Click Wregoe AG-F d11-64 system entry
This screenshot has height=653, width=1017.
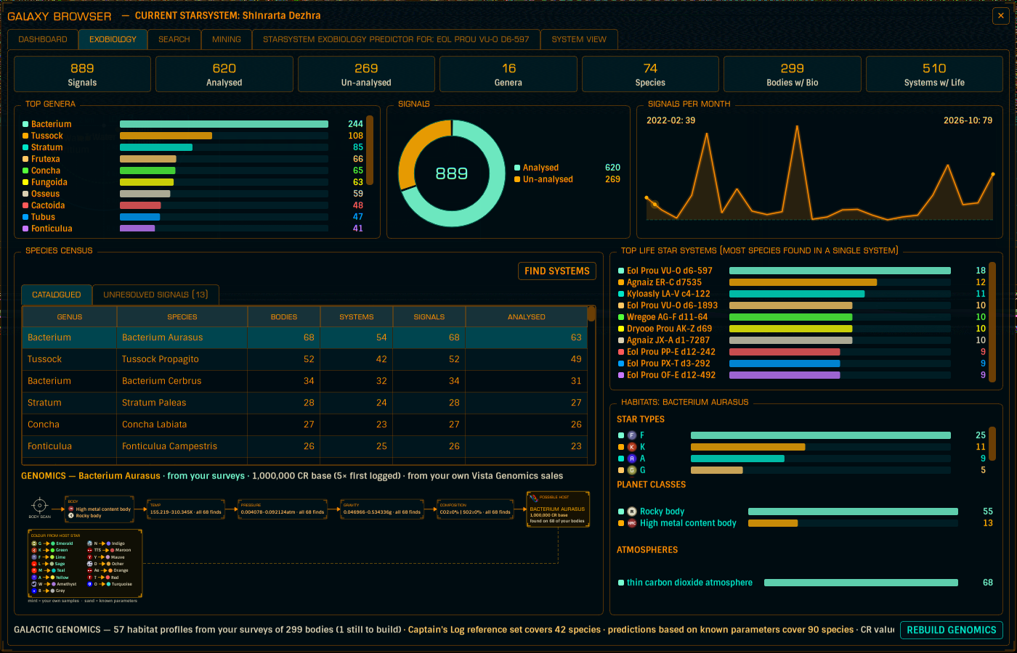[802, 317]
